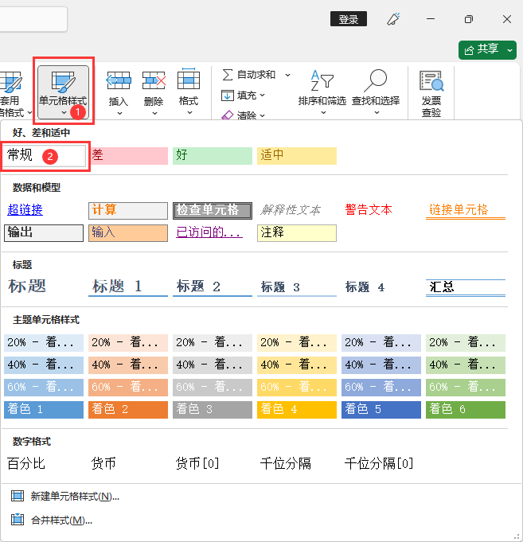The height and width of the screenshot is (542, 523).
Task: Click the 登录 sign-in button
Action: click(x=349, y=19)
